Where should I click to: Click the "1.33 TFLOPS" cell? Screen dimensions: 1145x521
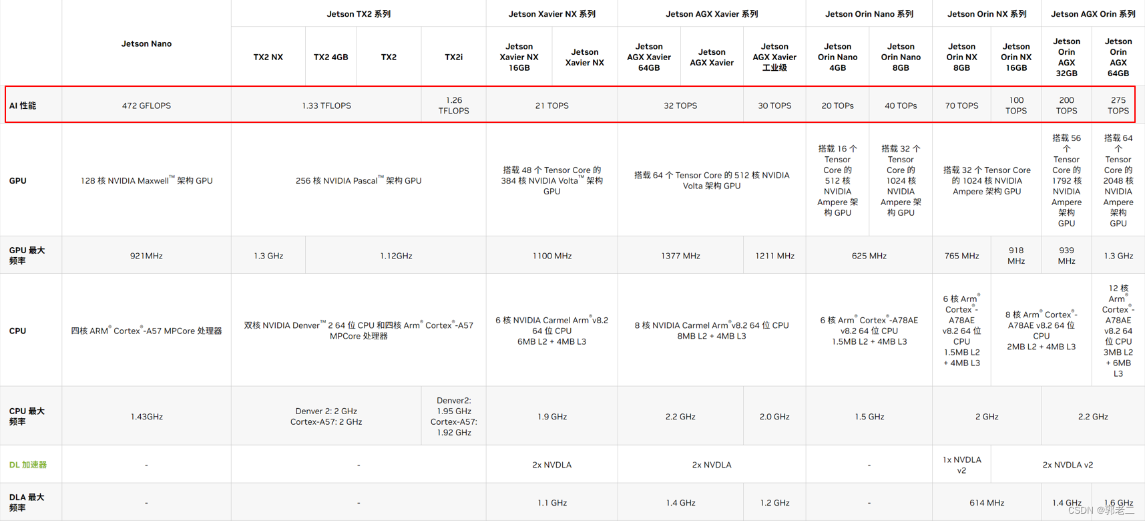pyautogui.click(x=326, y=106)
